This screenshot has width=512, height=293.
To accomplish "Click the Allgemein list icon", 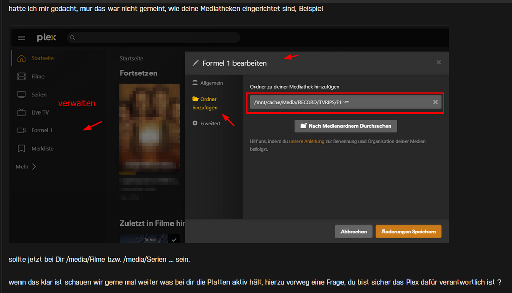I will [195, 83].
